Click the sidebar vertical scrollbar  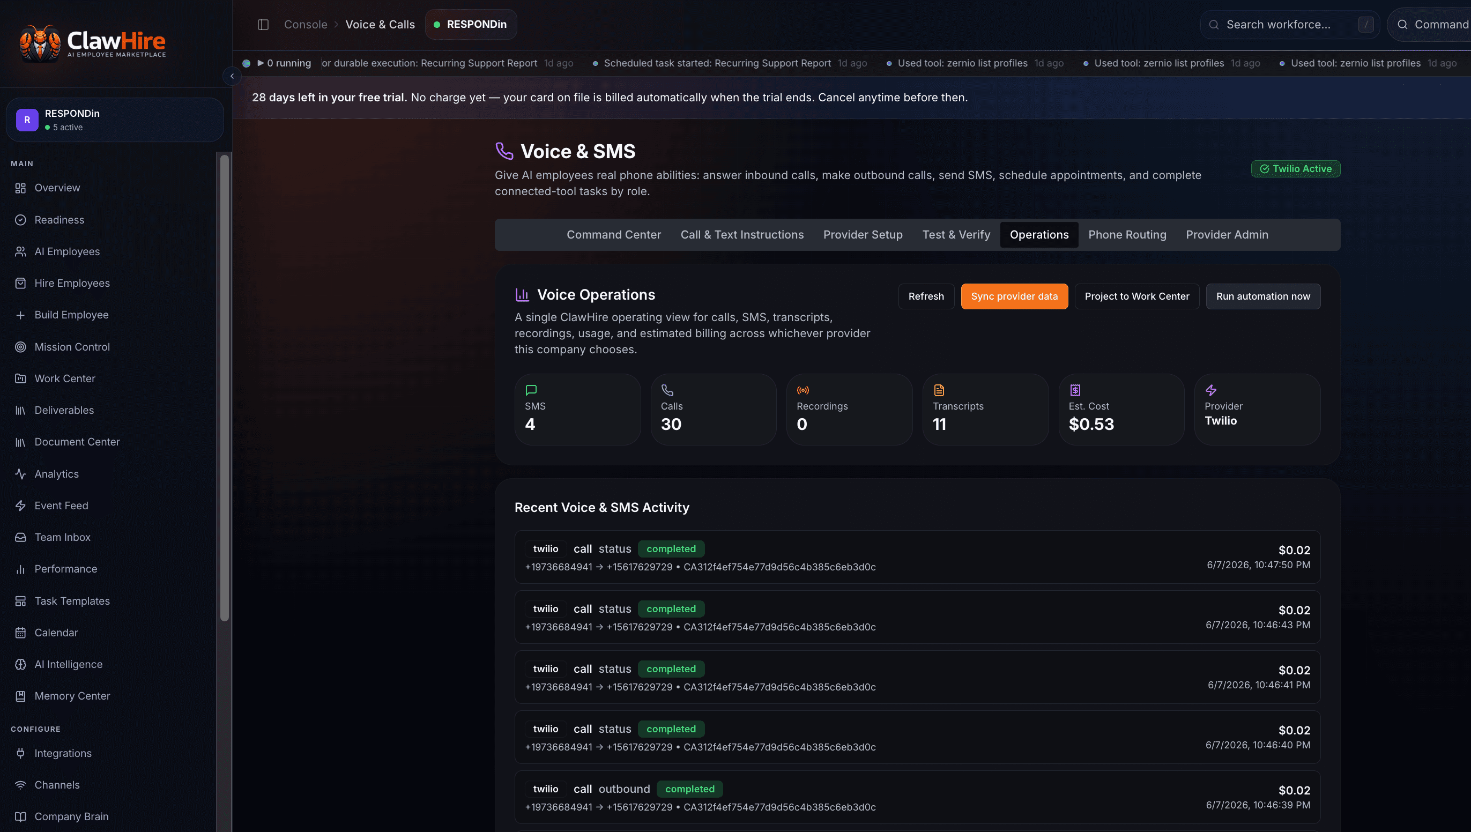point(225,389)
